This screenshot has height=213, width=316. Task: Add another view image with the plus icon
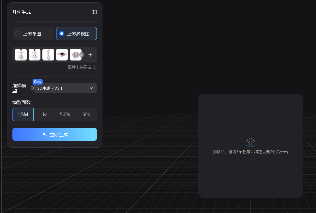[x=90, y=55]
